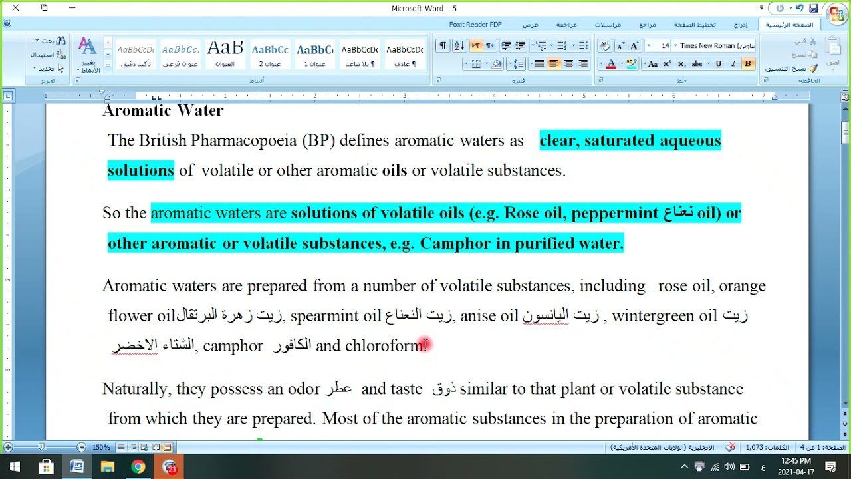Click the borders icon

[476, 64]
